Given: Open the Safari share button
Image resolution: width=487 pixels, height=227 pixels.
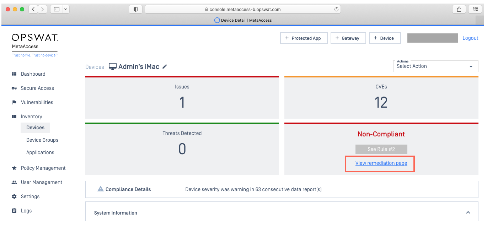Looking at the screenshot, I should (x=459, y=9).
